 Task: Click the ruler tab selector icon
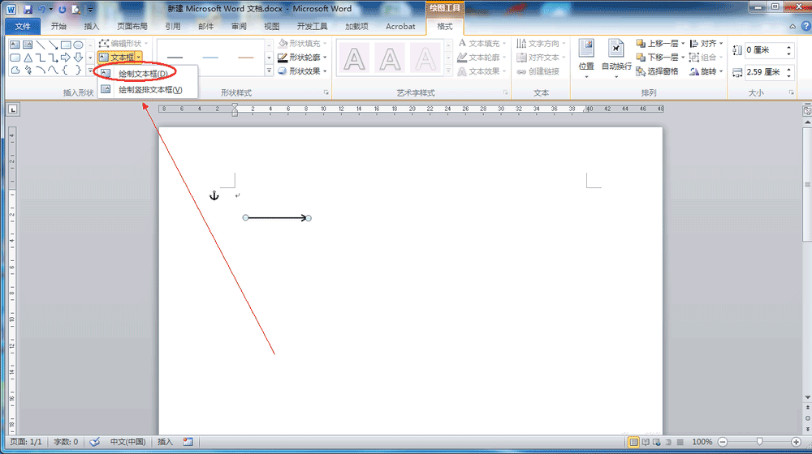(13, 109)
